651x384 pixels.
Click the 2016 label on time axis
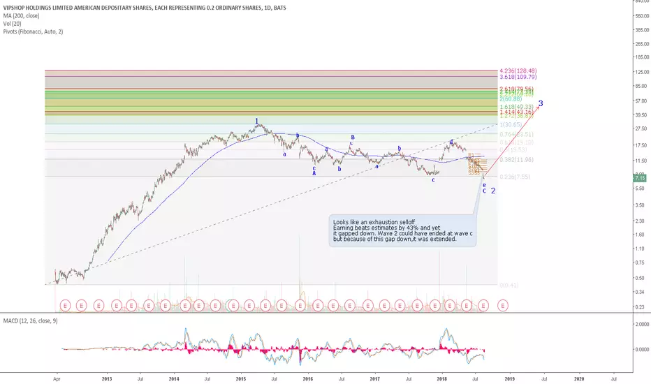307,378
